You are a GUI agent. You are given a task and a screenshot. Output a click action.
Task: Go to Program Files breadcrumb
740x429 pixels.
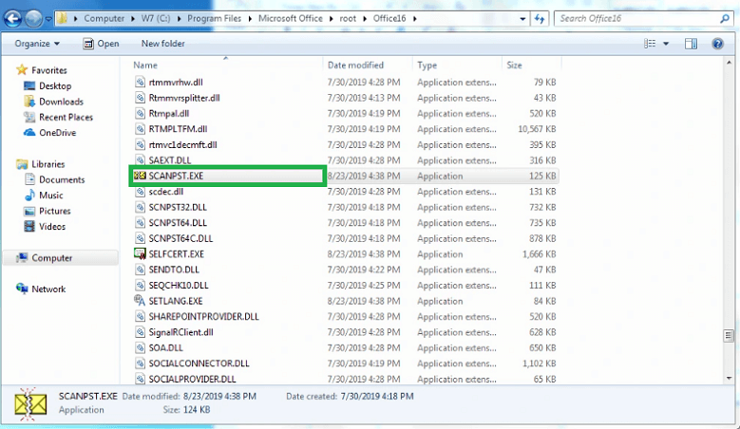click(215, 18)
